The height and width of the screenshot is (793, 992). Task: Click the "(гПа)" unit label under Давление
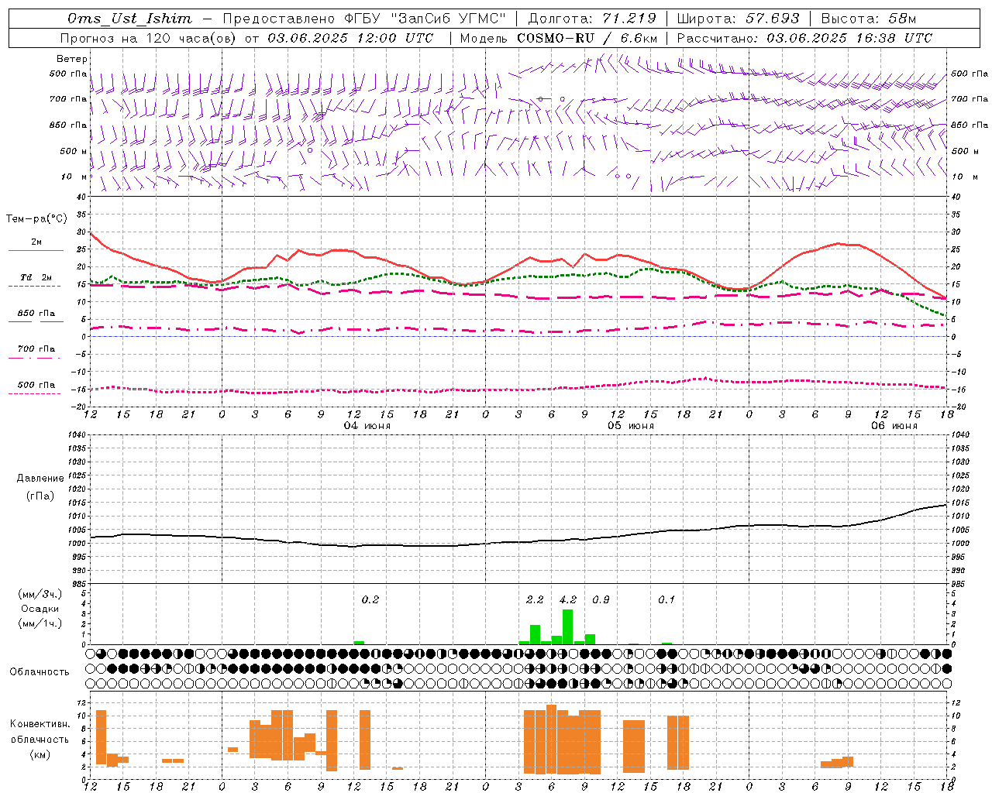[x=40, y=496]
